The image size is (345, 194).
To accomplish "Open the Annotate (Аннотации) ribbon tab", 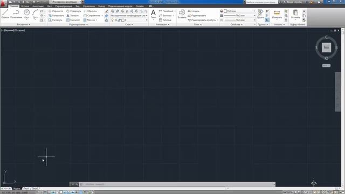I will point(38,6).
